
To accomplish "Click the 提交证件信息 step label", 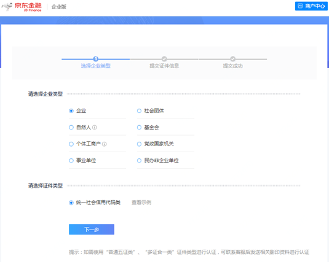I will point(164,66).
